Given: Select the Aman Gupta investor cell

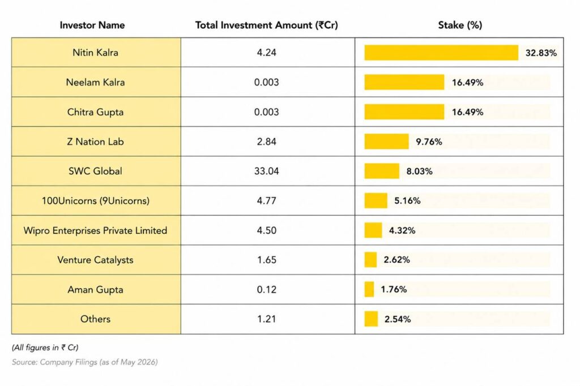Looking at the screenshot, I should (96, 290).
